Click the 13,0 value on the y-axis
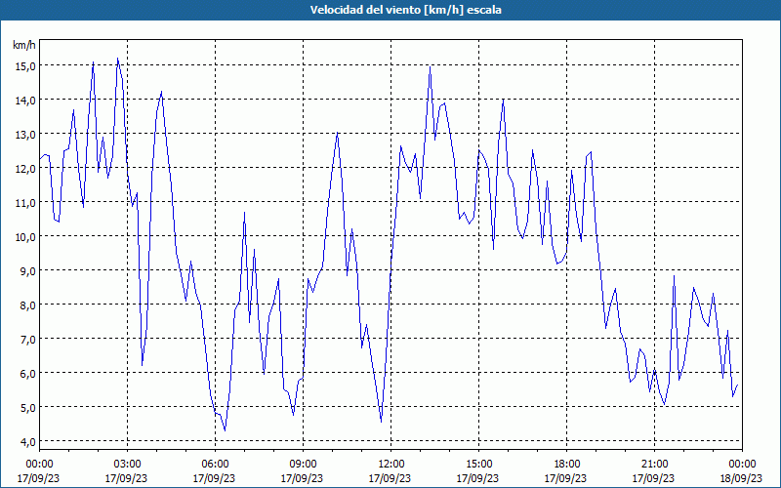The height and width of the screenshot is (488, 781). click(24, 135)
